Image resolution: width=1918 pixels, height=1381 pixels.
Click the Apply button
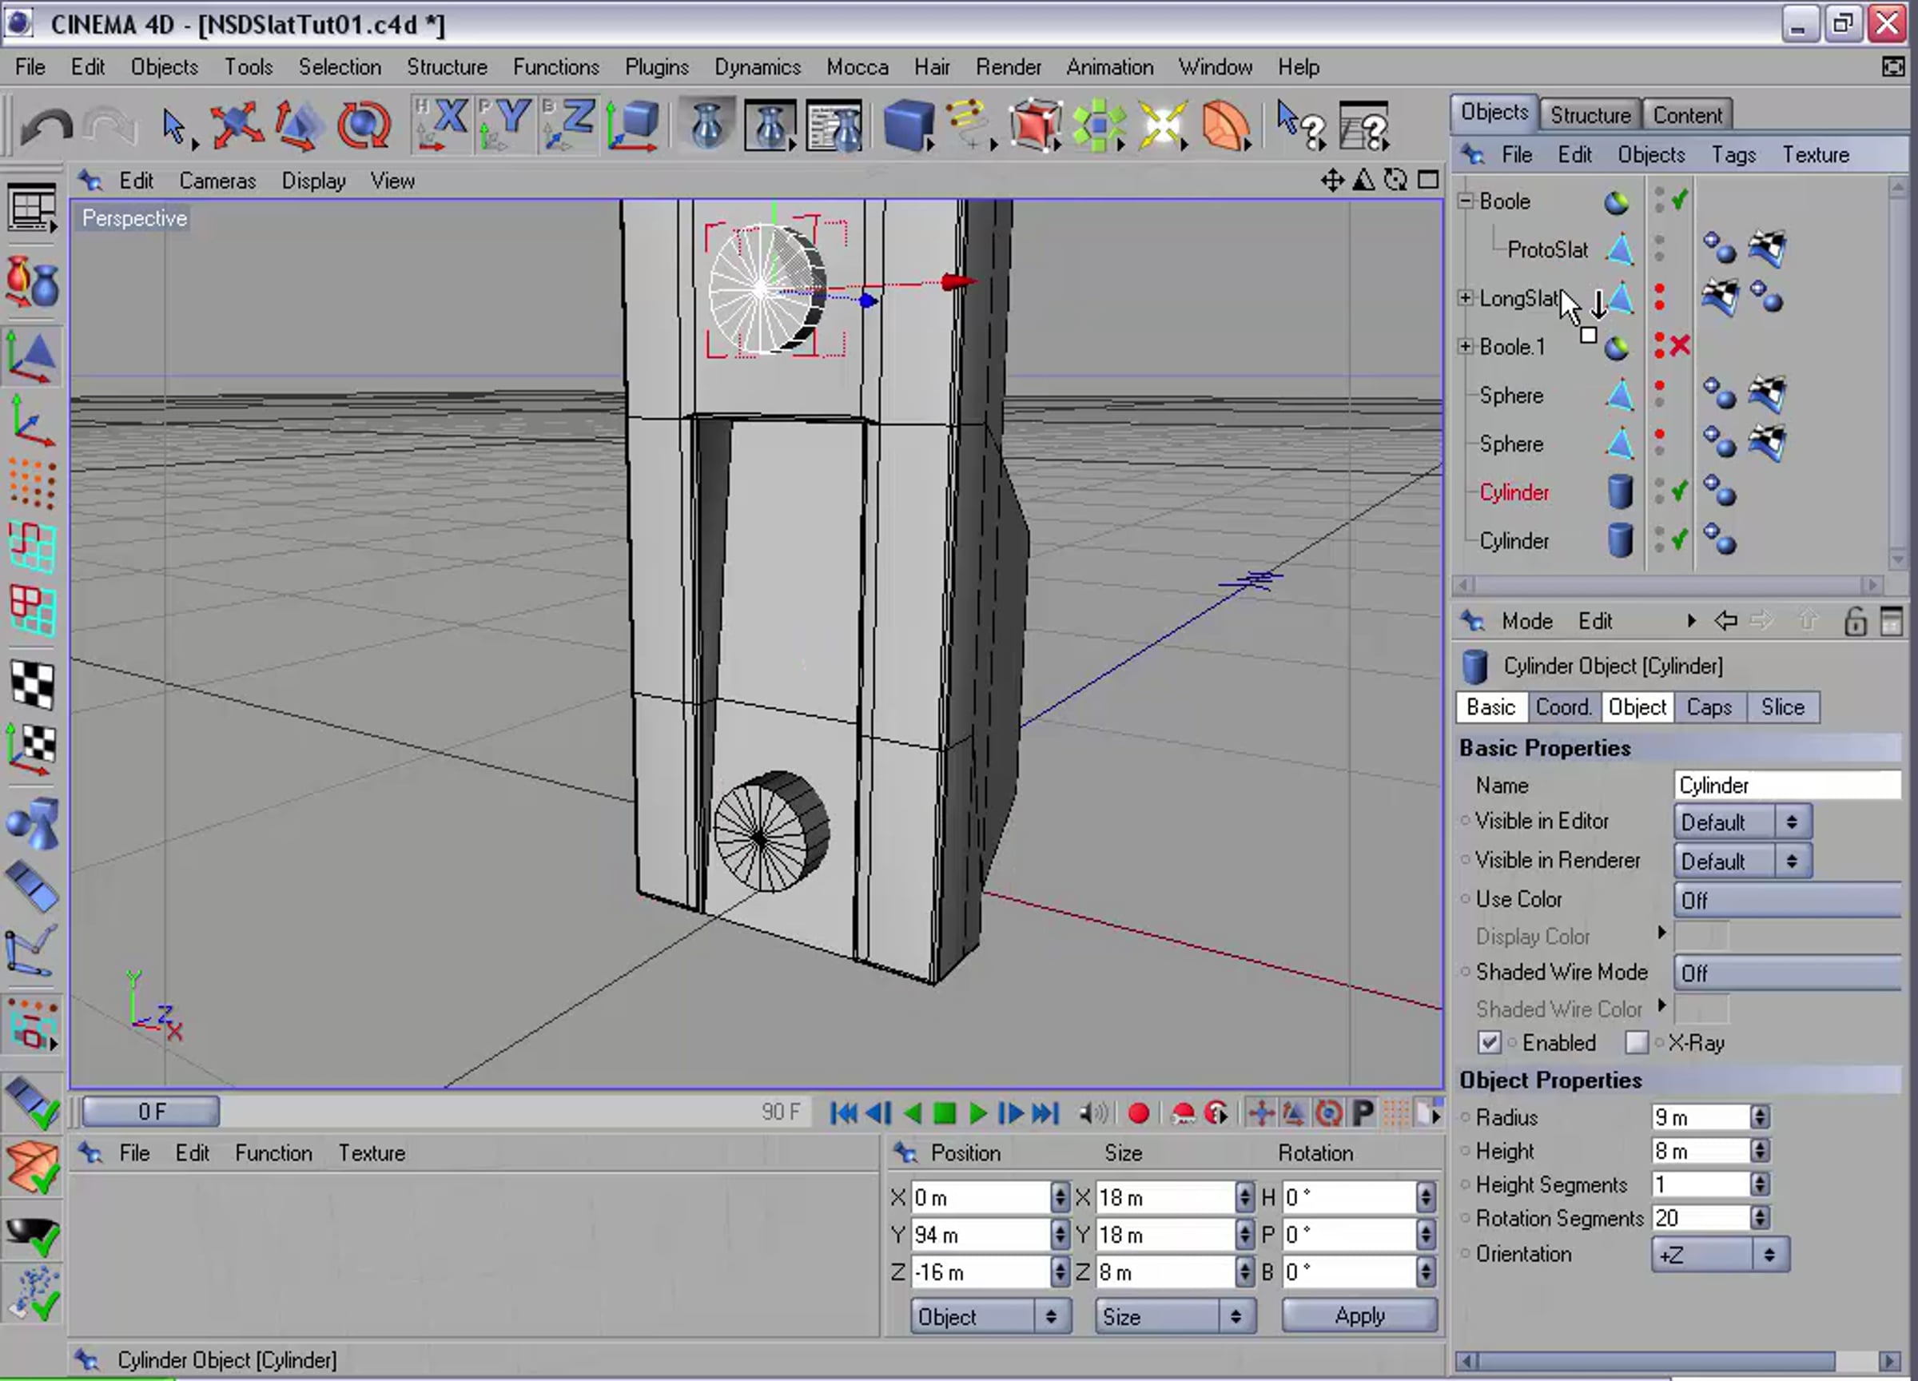point(1358,1316)
